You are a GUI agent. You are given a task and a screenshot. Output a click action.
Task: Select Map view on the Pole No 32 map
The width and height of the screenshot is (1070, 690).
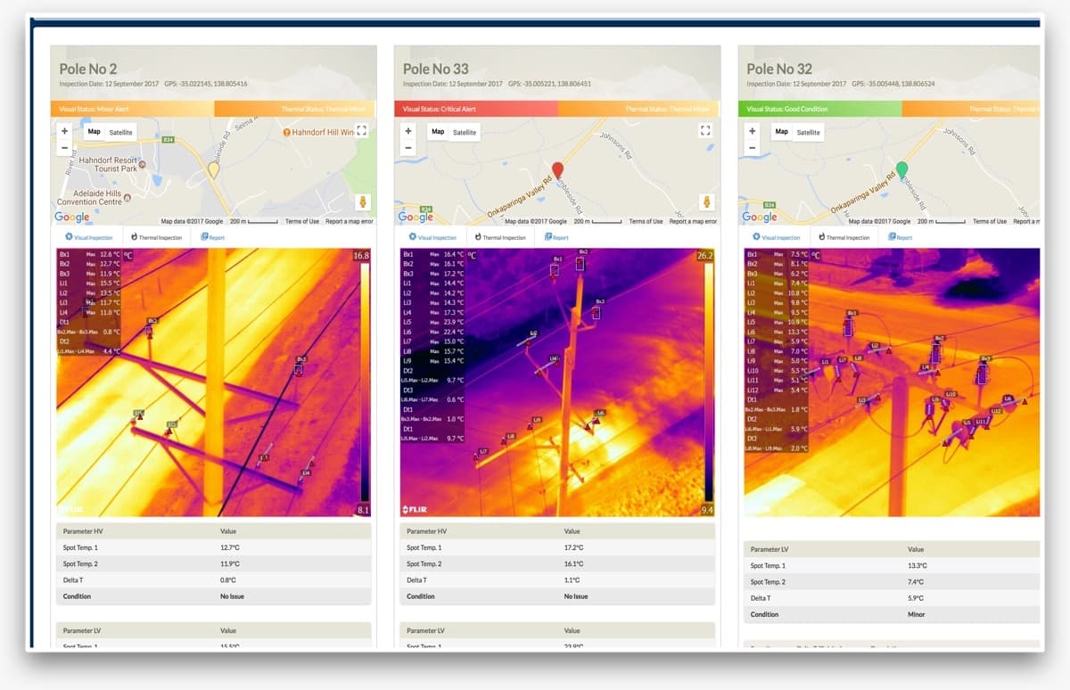[781, 132]
